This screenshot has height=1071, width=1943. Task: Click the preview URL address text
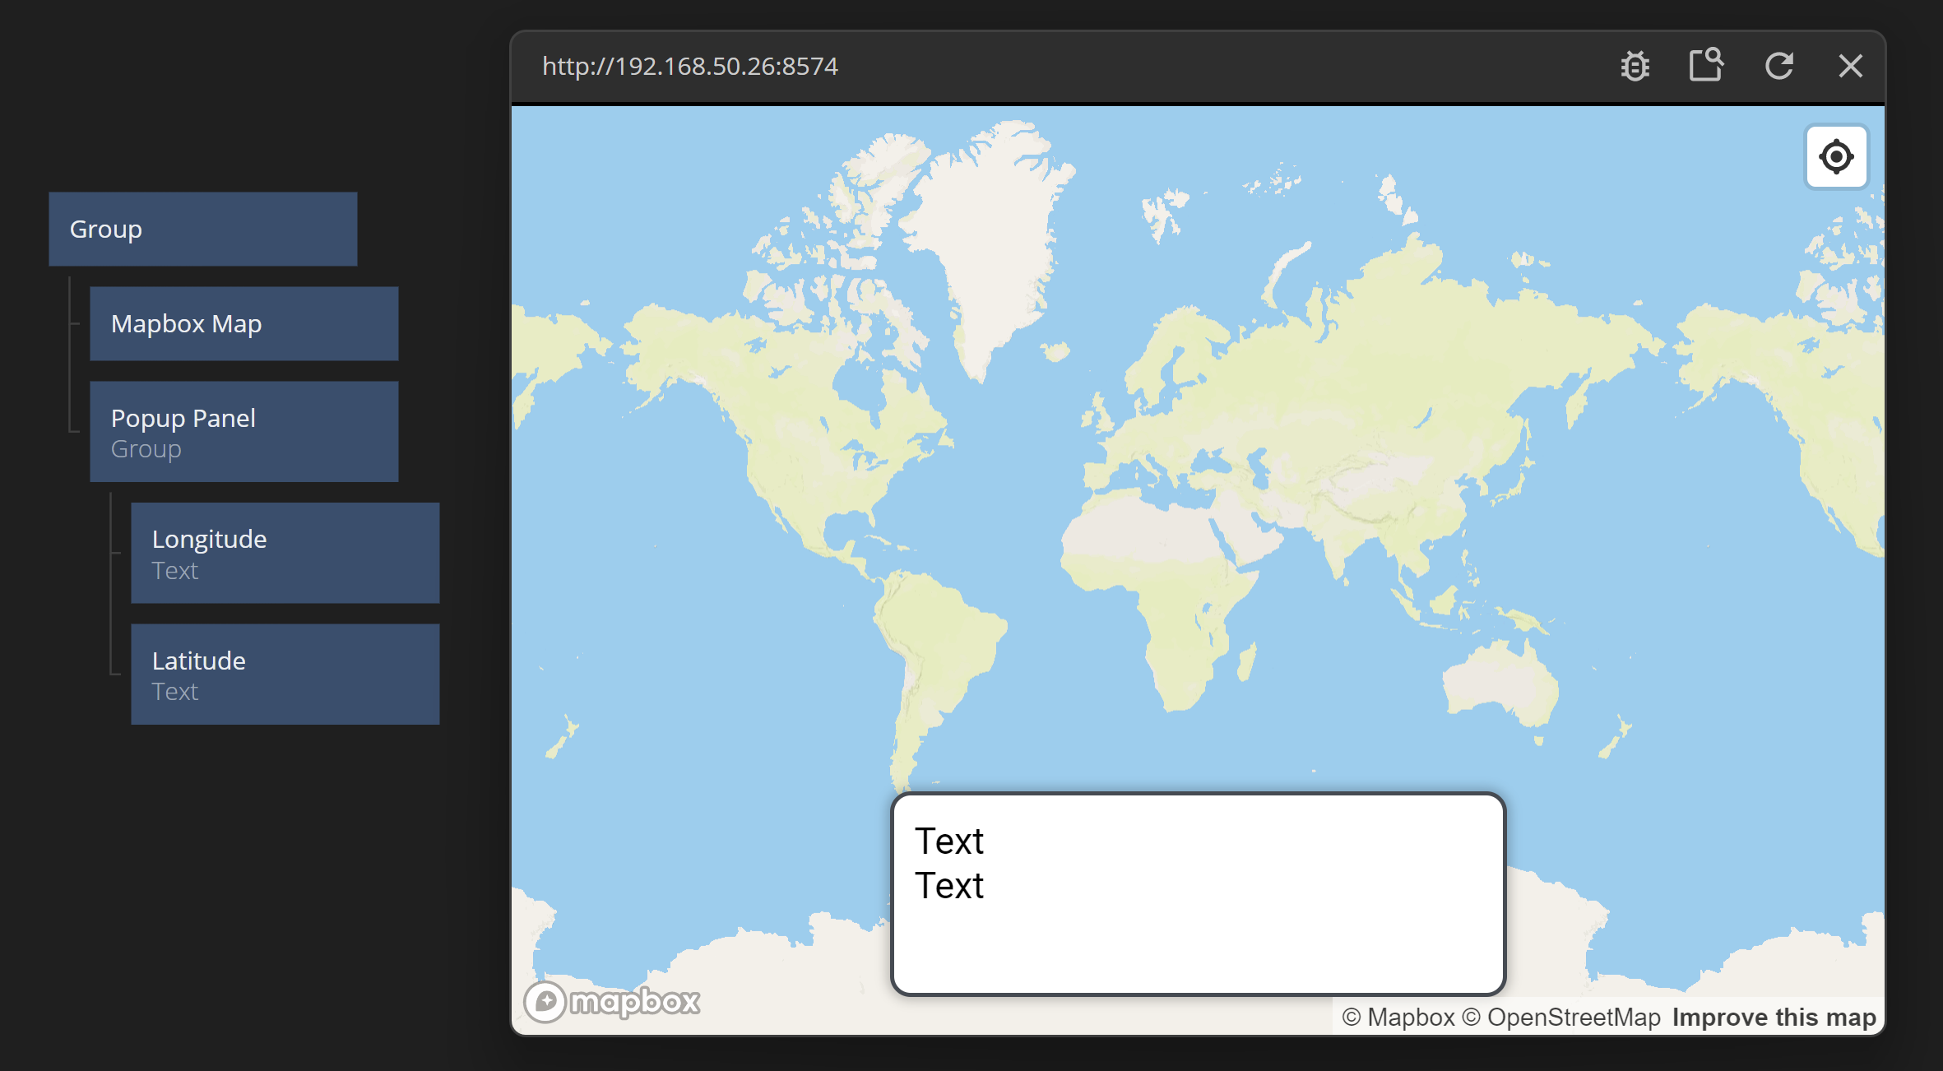tap(689, 66)
